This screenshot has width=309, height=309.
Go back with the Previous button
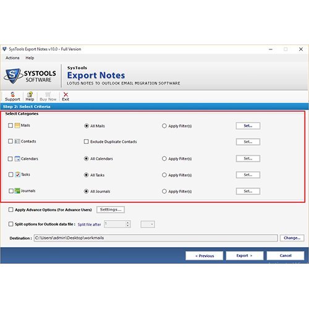205,256
